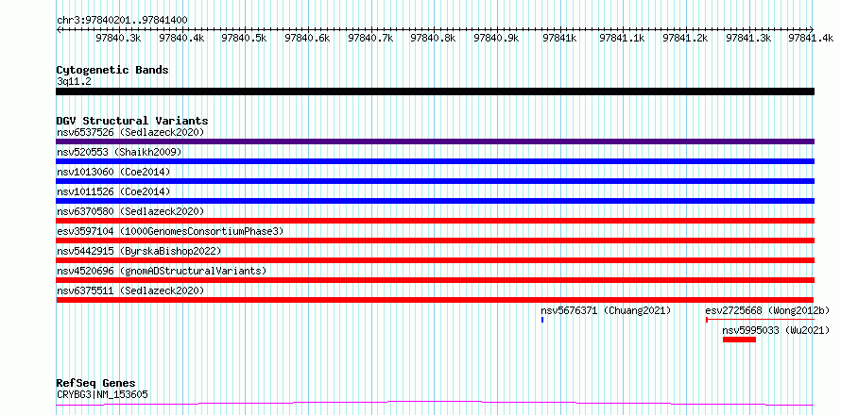
Task: Click the 97841.4k ruler tick label
Action: pos(811,38)
